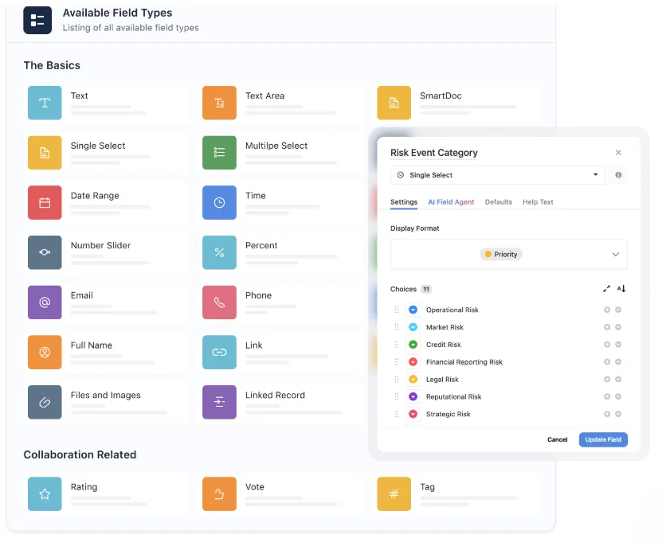
Task: Pick the SmartDoc field type icon
Action: [x=394, y=103]
